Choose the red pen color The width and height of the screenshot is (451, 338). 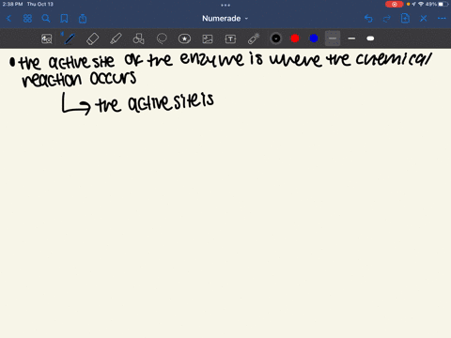[x=295, y=38]
